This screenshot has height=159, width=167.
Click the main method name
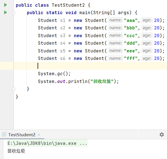tap(85, 12)
